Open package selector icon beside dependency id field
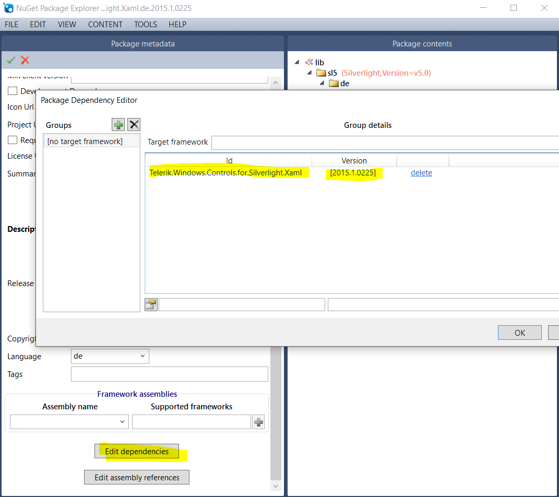The image size is (559, 497). [x=151, y=304]
